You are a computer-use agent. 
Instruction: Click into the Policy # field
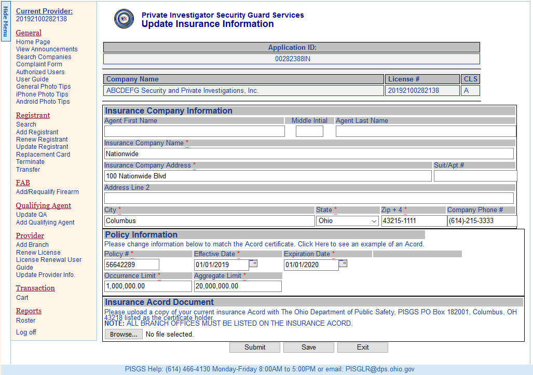pyautogui.click(x=132, y=265)
